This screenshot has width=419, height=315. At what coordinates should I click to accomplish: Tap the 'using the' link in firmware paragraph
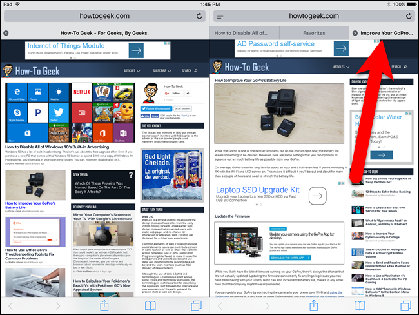336,292
